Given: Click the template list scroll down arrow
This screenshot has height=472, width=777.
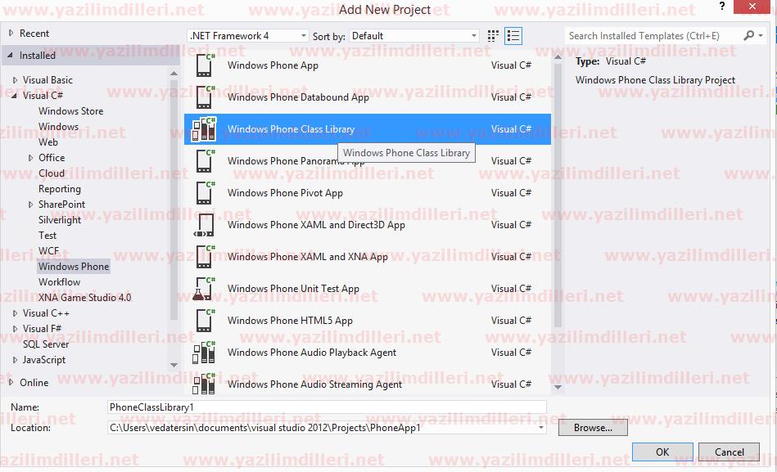Looking at the screenshot, I should click(558, 387).
